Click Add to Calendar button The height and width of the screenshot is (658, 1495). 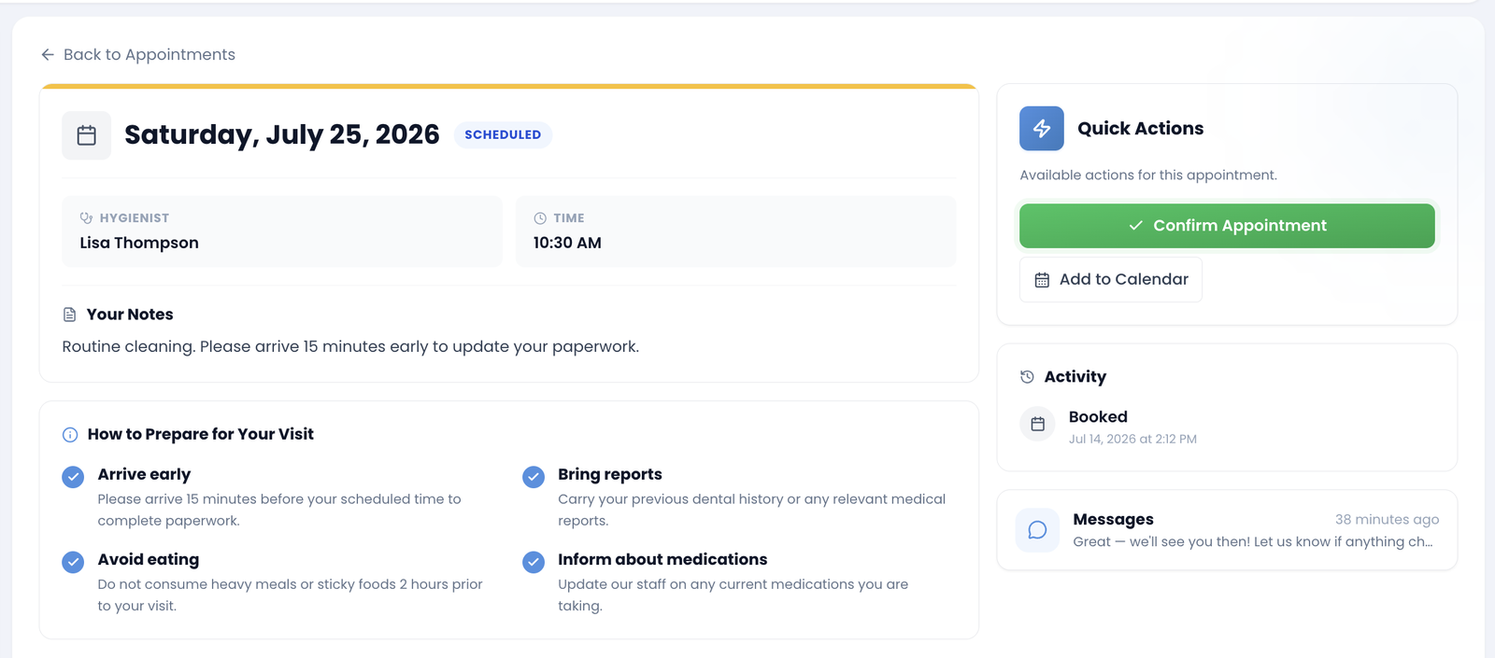pos(1111,280)
